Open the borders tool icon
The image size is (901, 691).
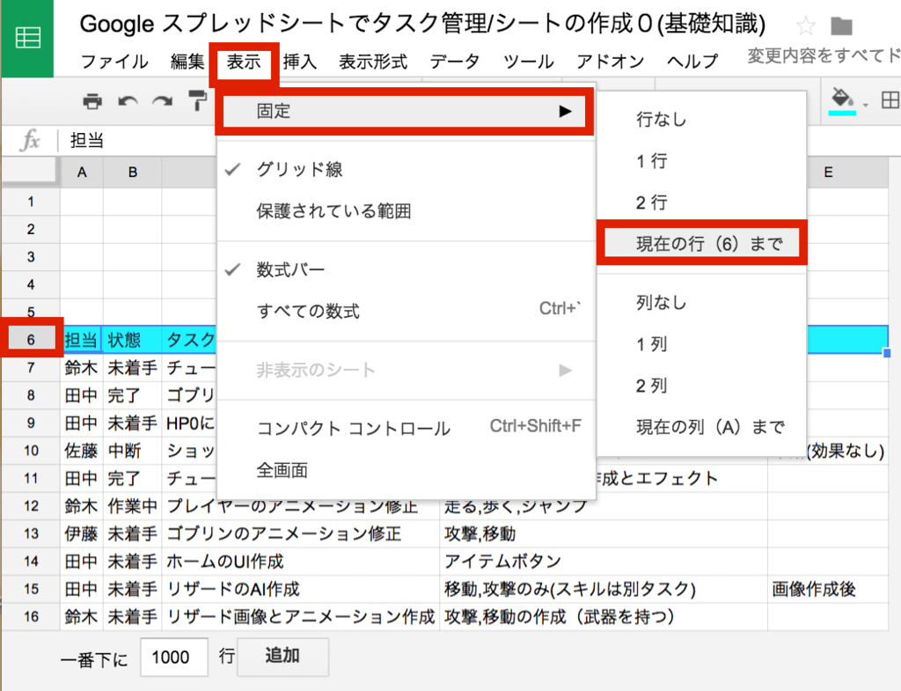(x=890, y=100)
